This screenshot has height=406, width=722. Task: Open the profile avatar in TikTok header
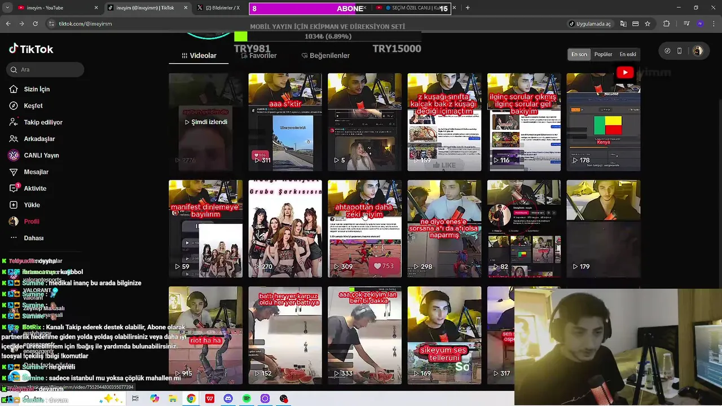pos(698,51)
